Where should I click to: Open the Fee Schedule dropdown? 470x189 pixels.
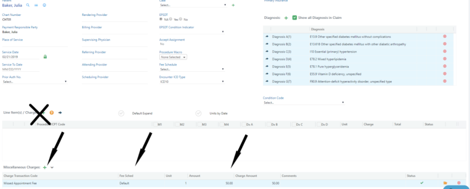[x=192, y=69]
